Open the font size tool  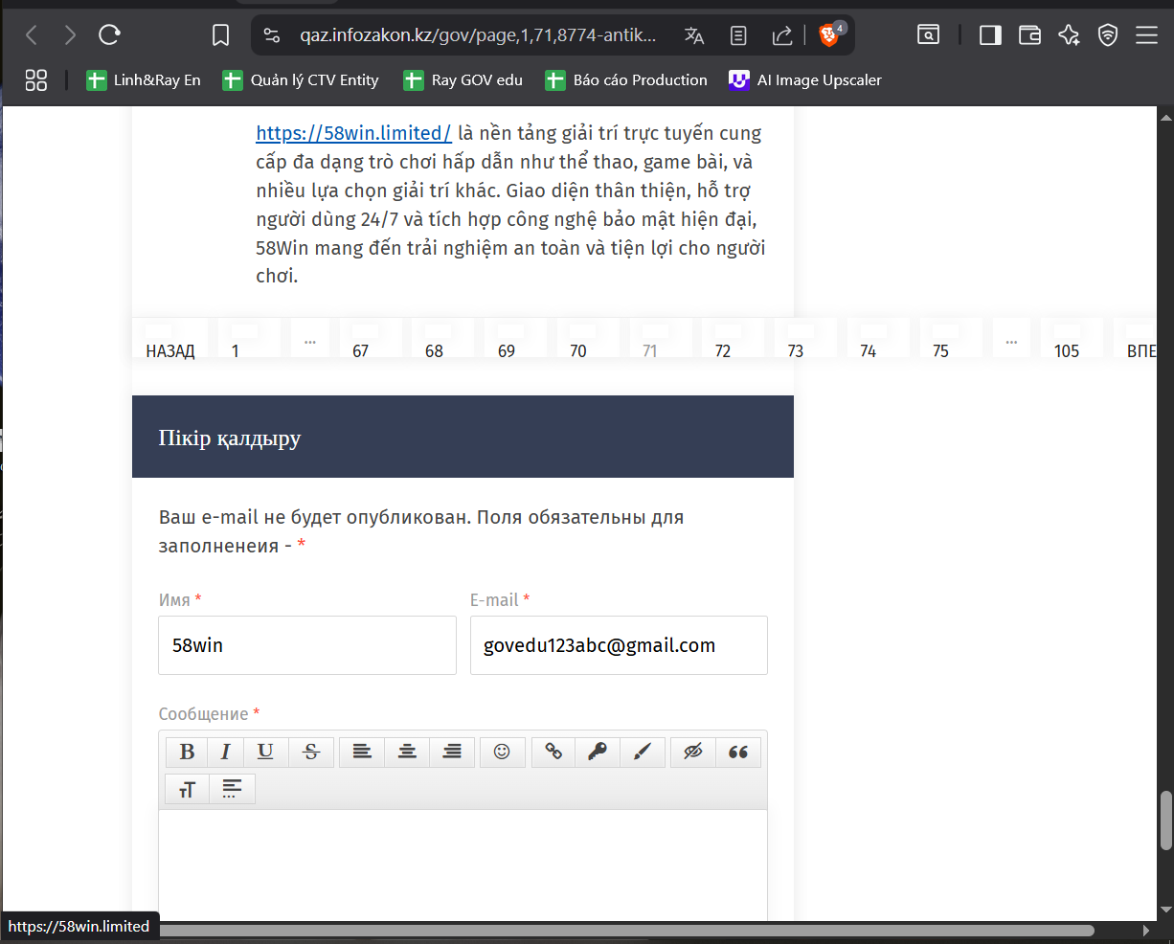pos(187,789)
